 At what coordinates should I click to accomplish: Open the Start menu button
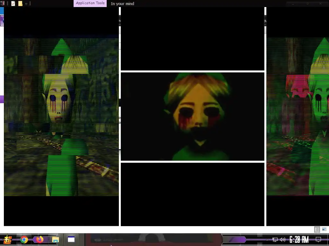click(x=8, y=240)
